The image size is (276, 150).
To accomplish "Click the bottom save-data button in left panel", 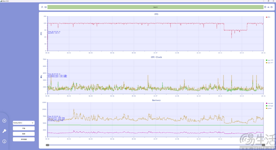I will click(24, 139).
